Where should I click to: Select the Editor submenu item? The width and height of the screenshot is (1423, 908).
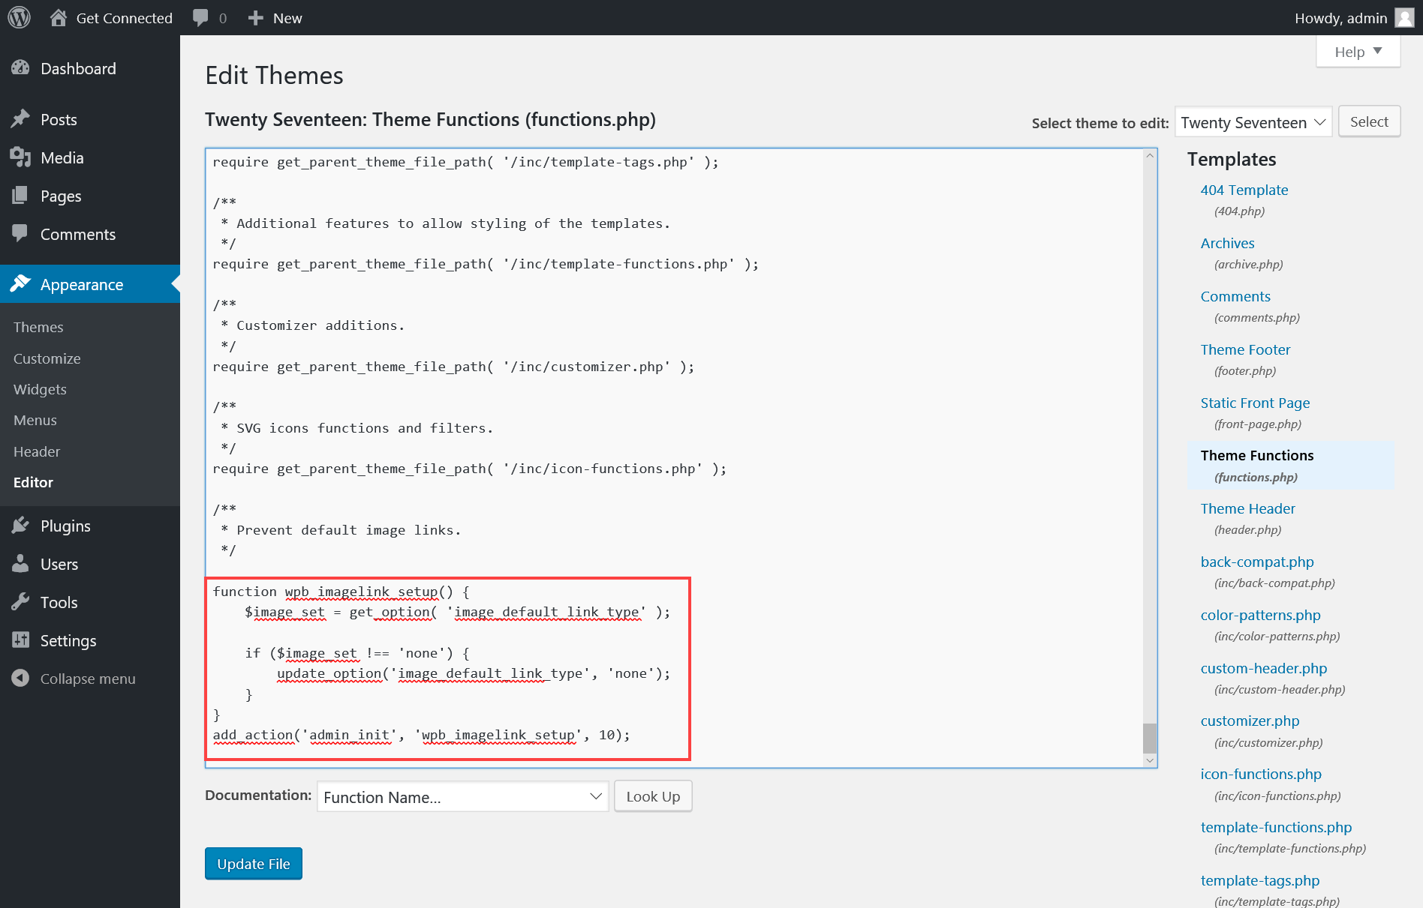pyautogui.click(x=33, y=482)
